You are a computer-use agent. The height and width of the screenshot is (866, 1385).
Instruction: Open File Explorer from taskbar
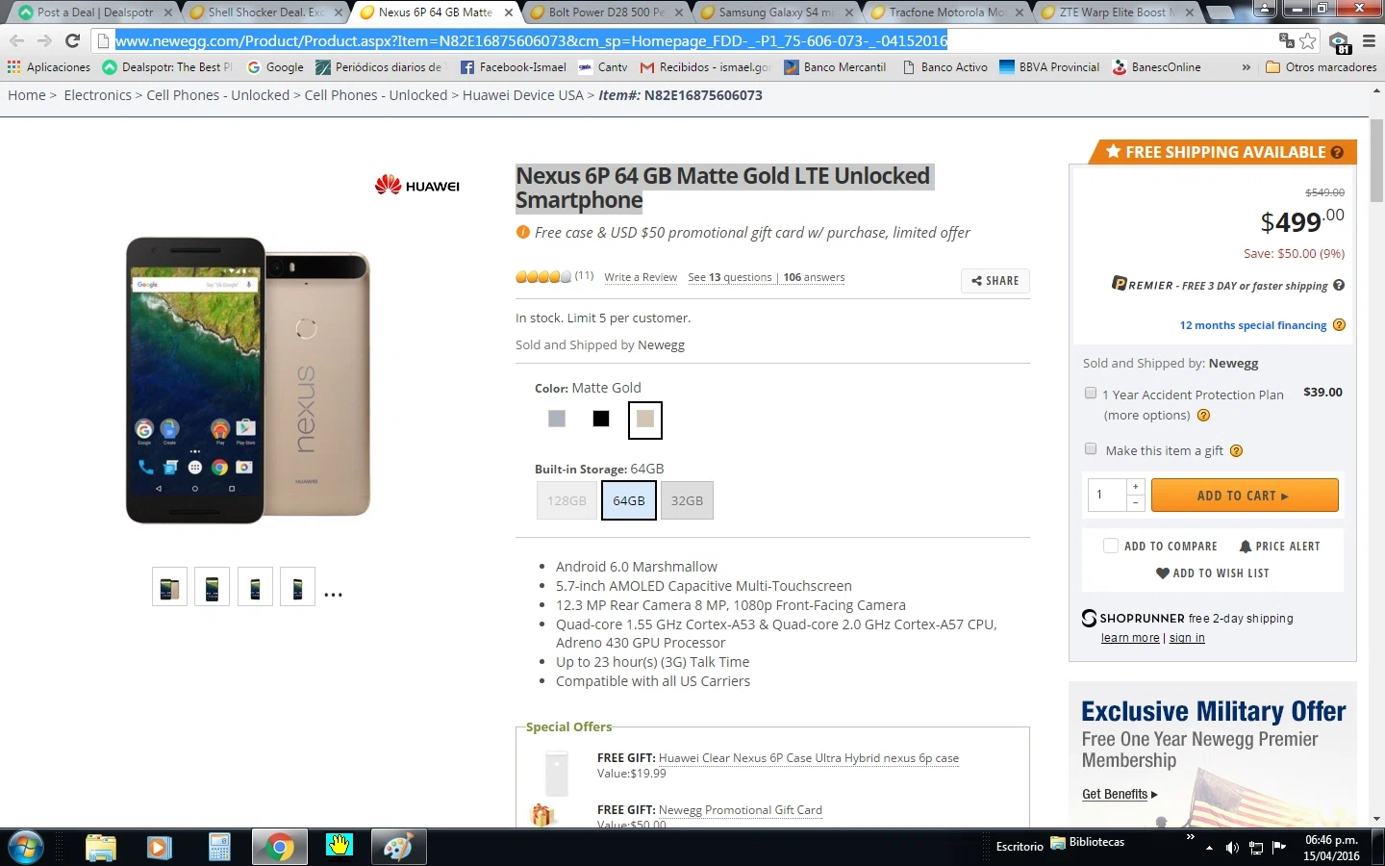coord(100,848)
